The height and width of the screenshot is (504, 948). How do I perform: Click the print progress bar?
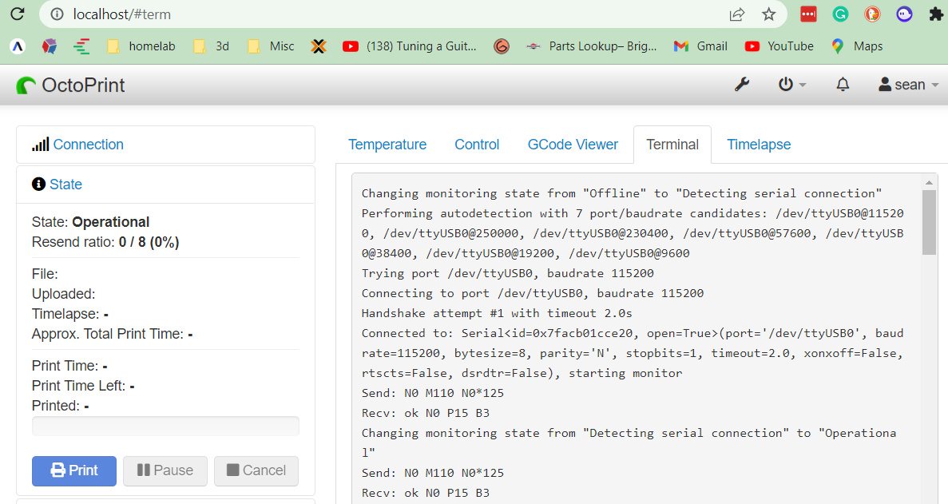[165, 426]
